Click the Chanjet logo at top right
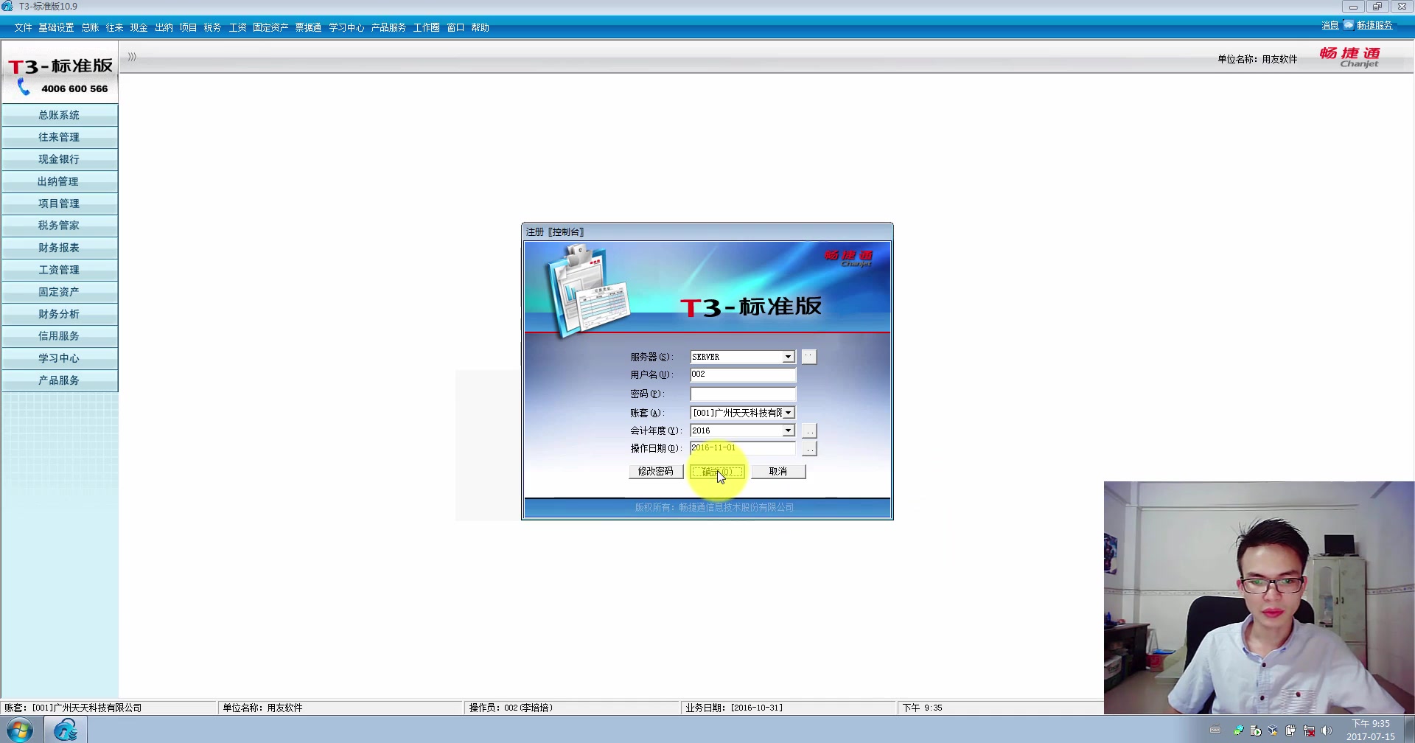This screenshot has height=743, width=1415. [1350, 57]
